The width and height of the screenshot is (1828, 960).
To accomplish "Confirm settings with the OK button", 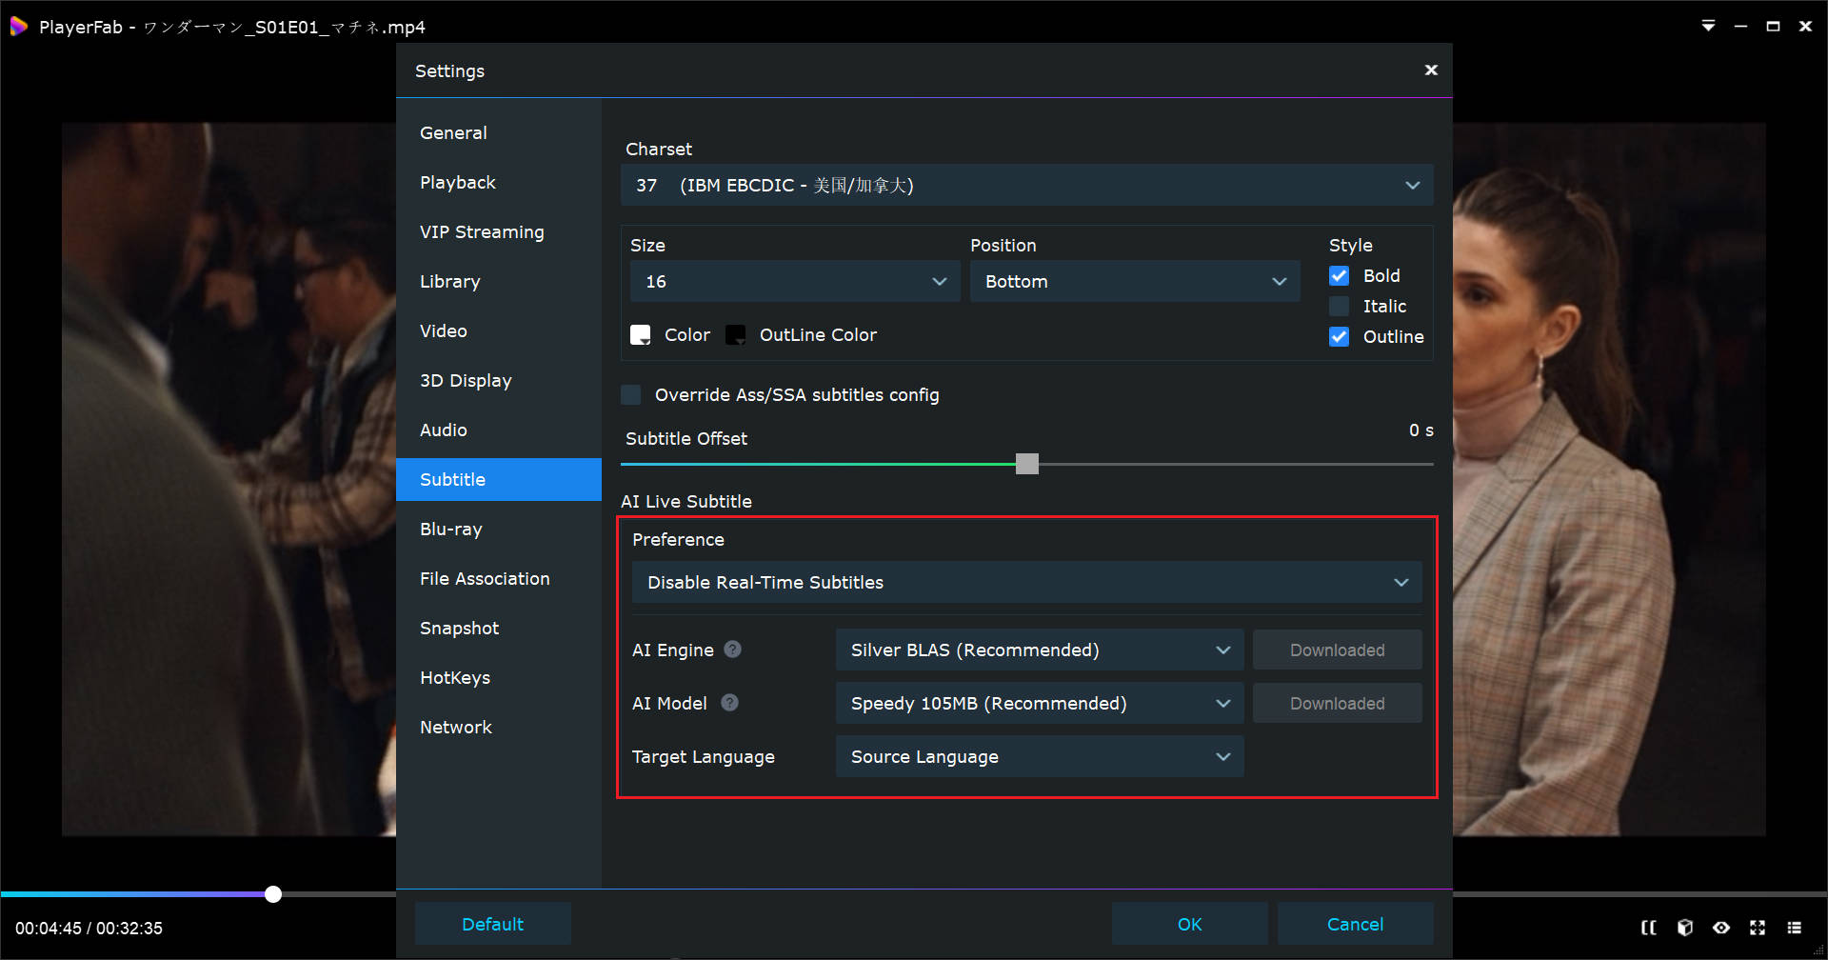I will coord(1189,923).
